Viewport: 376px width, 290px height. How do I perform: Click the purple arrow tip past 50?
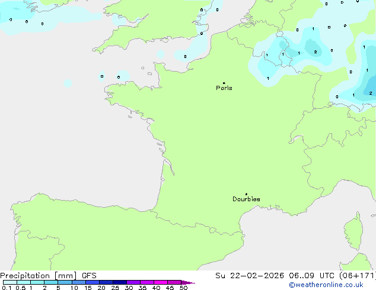pos(188,282)
